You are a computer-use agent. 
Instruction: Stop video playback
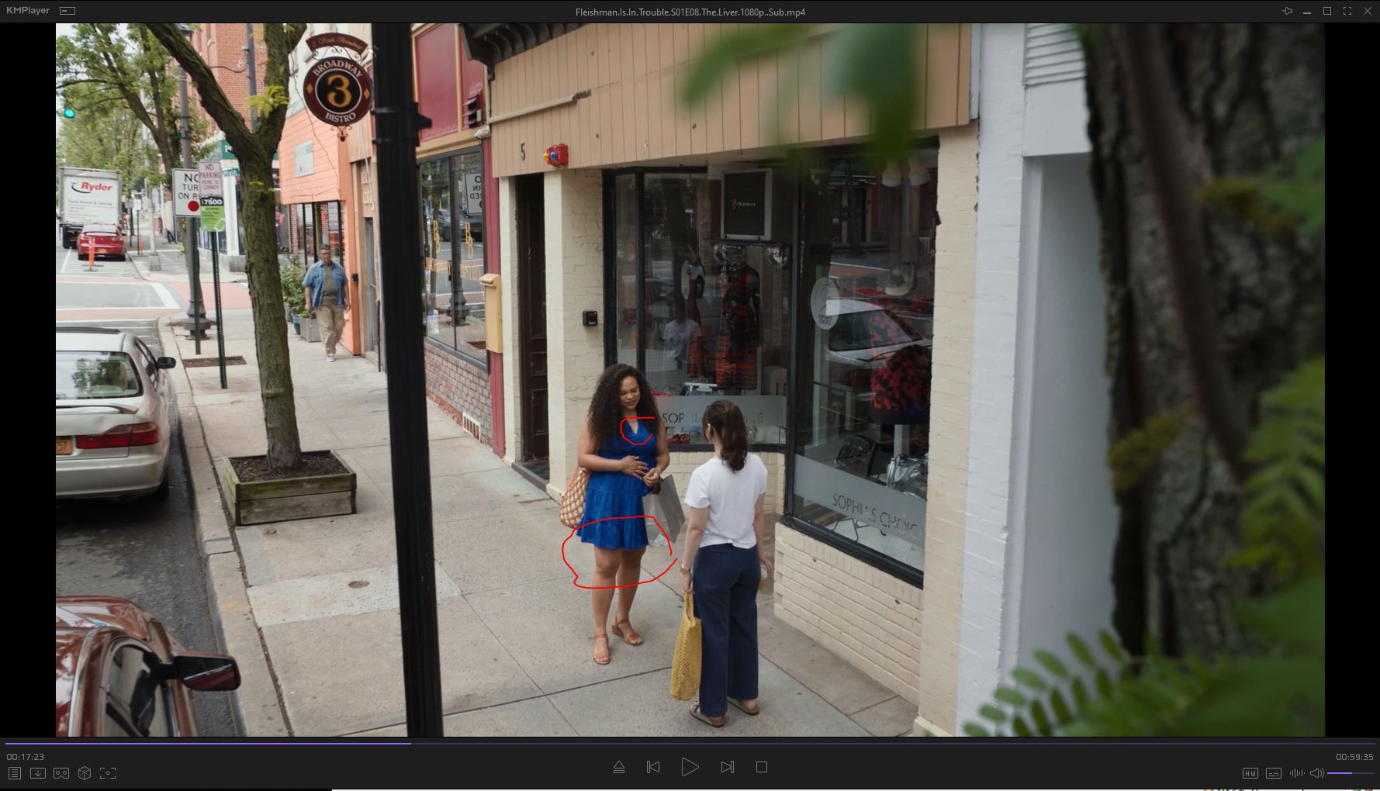[x=762, y=767]
